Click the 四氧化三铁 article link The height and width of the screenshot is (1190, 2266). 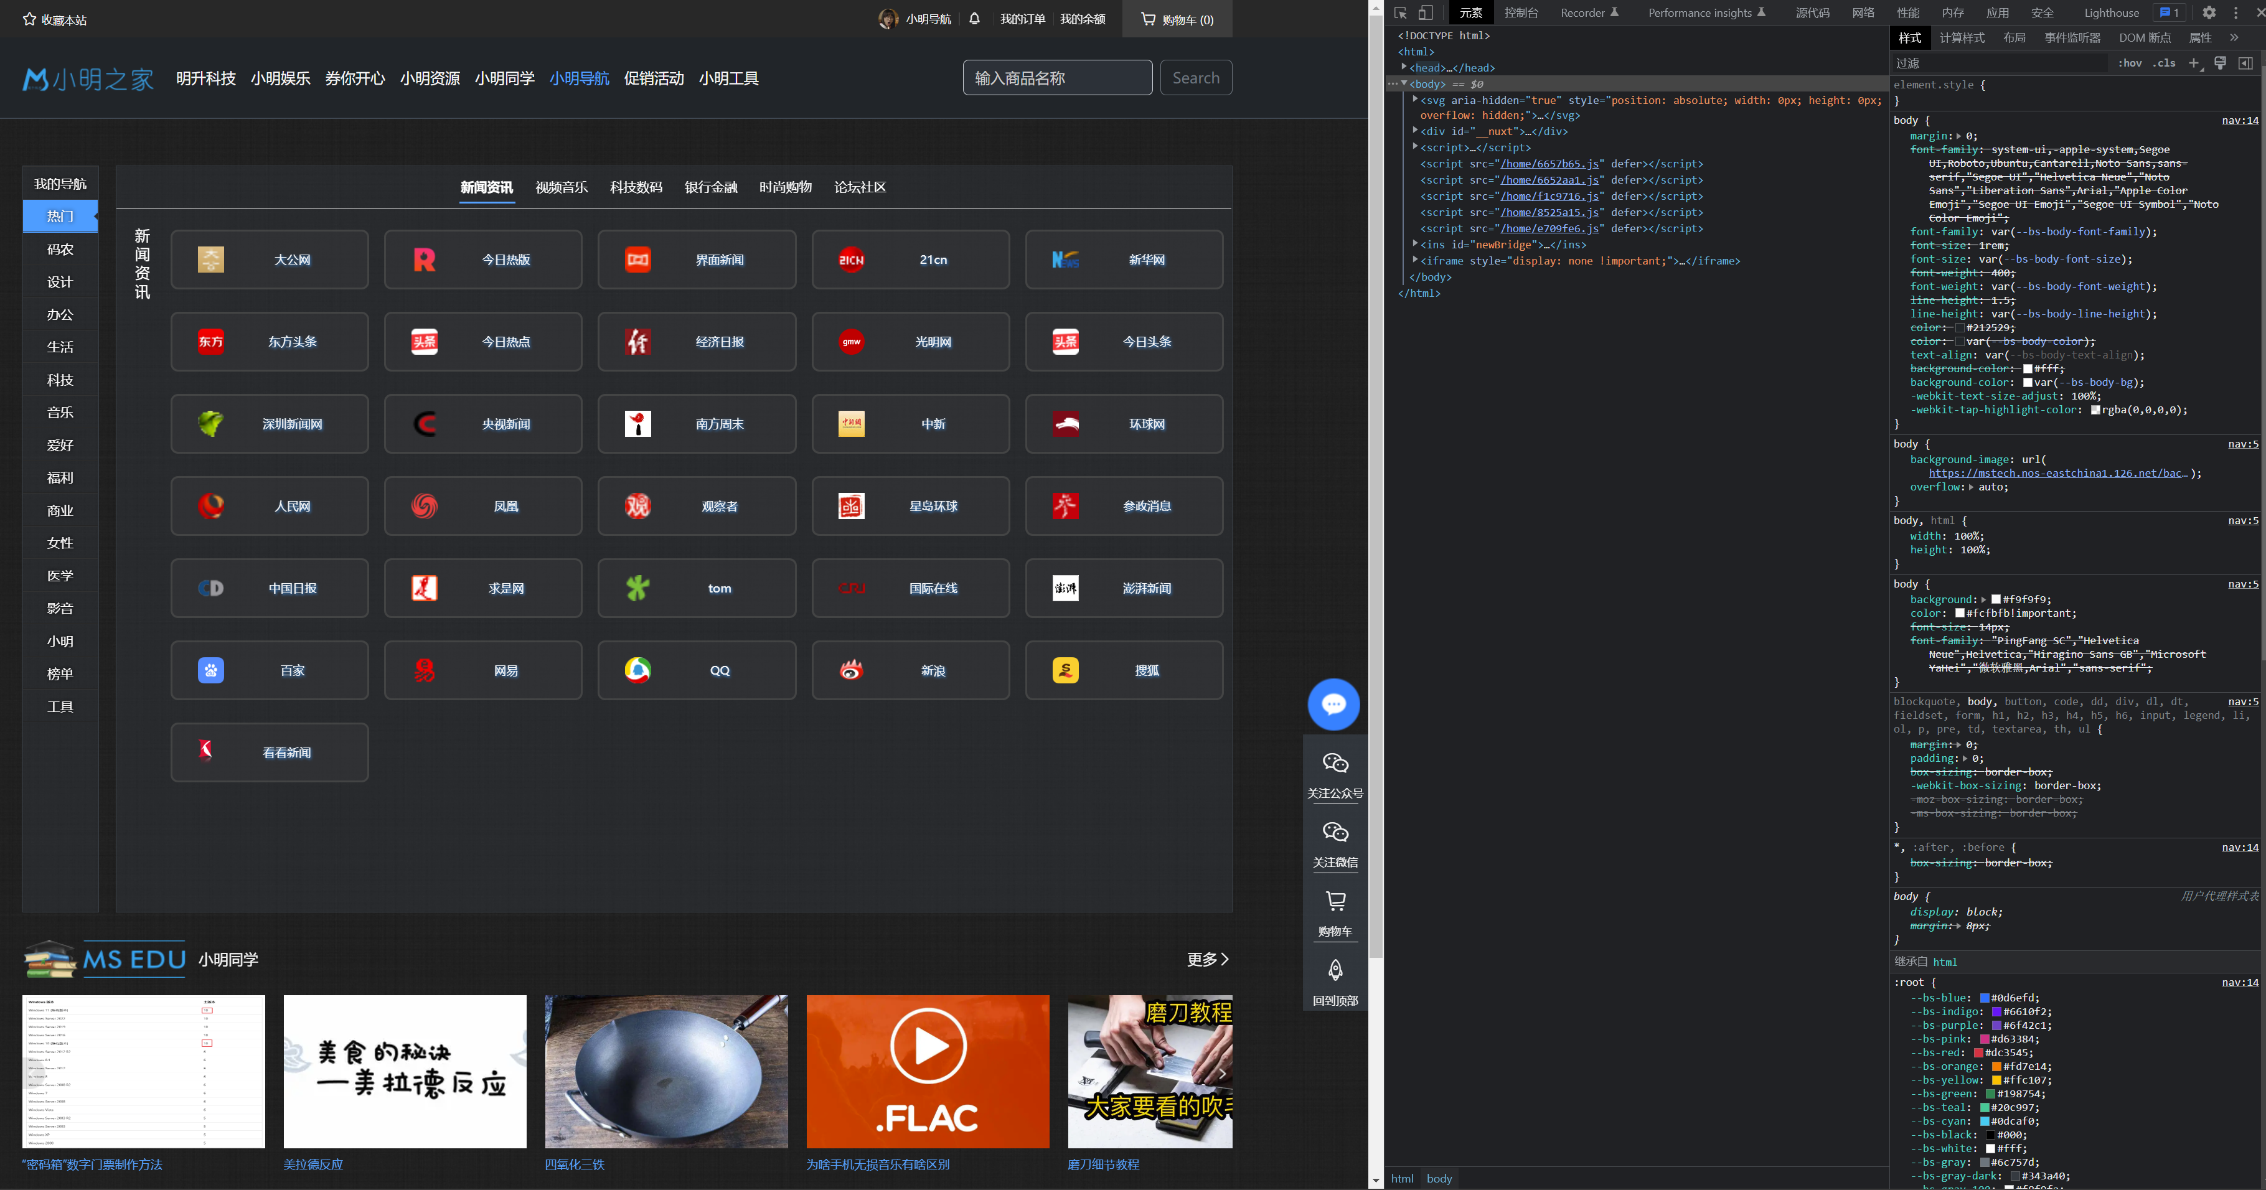pyautogui.click(x=575, y=1164)
